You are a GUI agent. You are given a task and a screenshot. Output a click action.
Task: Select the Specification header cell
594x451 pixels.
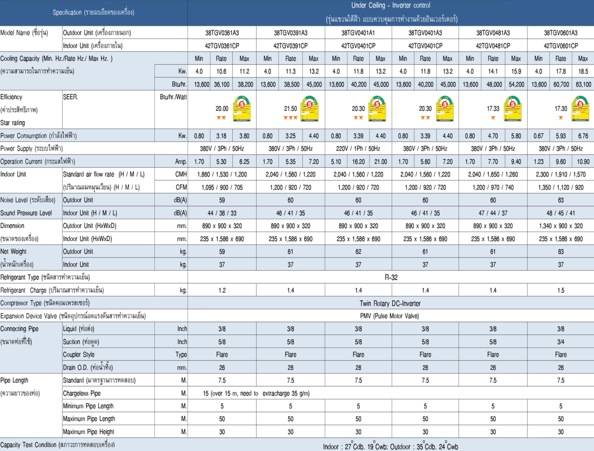point(94,12)
